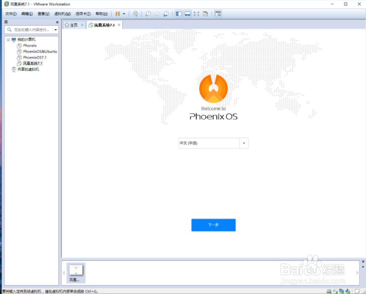Toggle the thumbnail bar view

188,14
